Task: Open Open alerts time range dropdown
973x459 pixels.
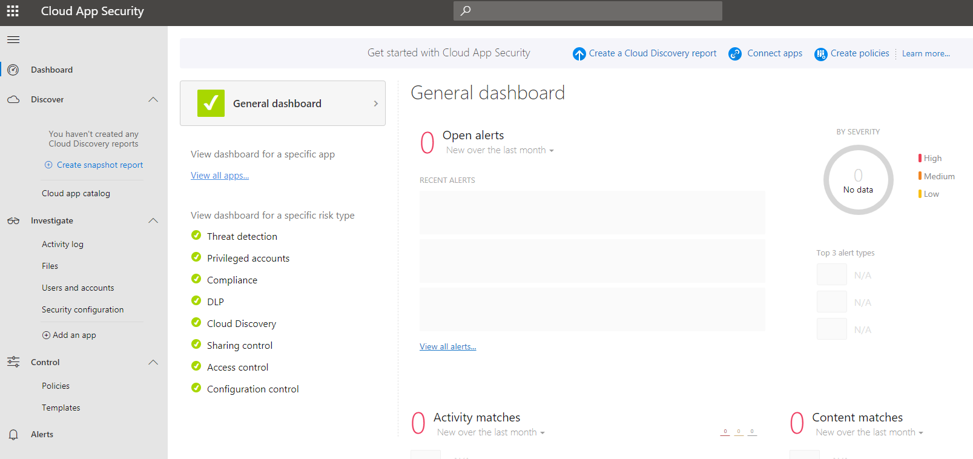Action: click(x=500, y=150)
